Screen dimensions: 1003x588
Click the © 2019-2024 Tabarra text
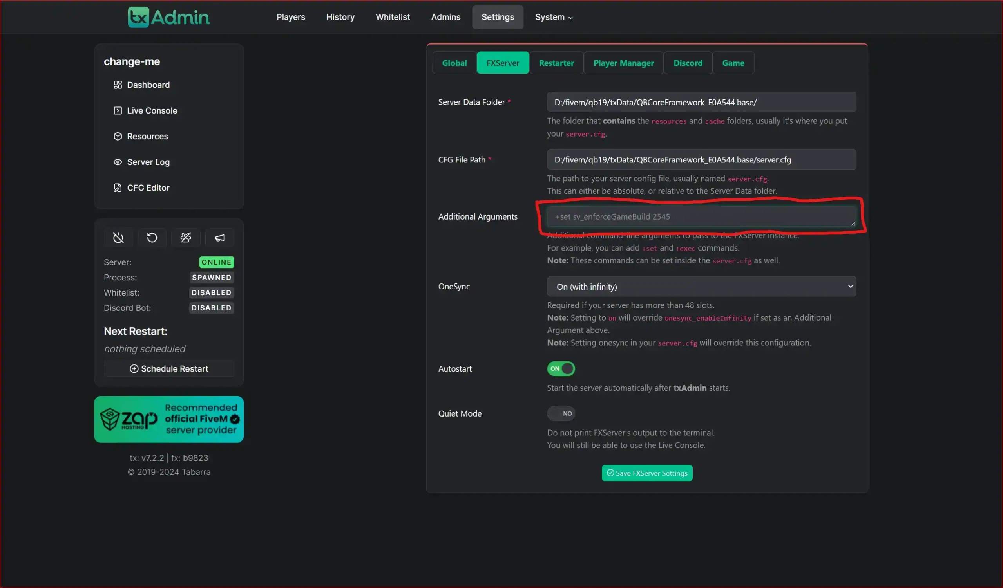point(169,472)
